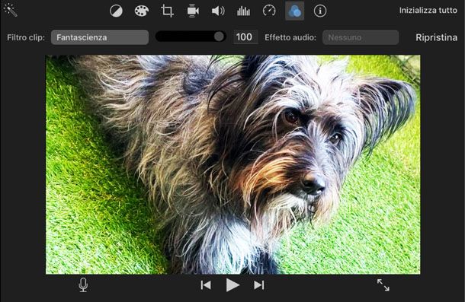
Task: Open noise reduction and equalizer bars
Action: (243, 11)
